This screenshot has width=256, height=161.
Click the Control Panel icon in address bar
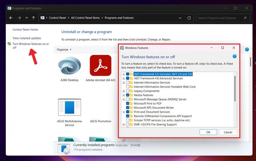[x=43, y=18]
